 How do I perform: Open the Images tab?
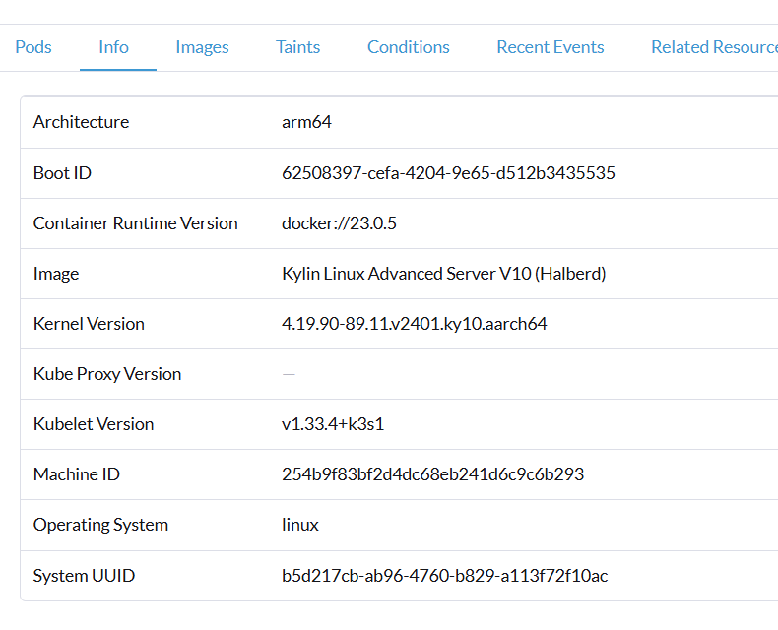tap(202, 47)
